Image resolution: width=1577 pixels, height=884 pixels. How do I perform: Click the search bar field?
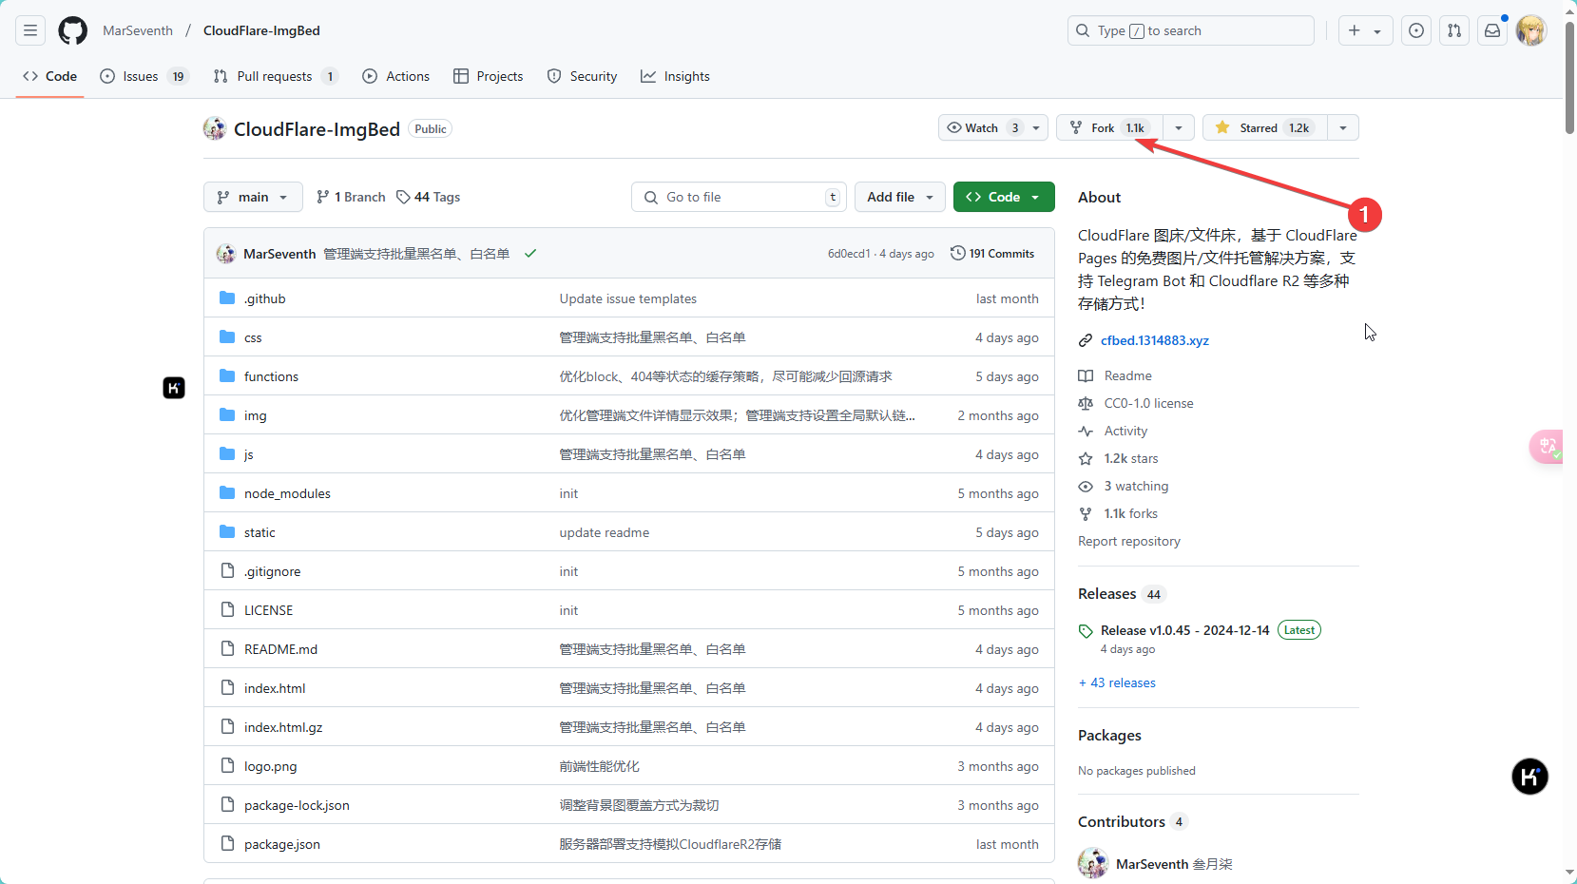coord(1190,30)
